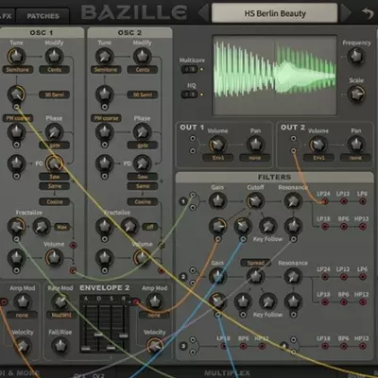Open OSC 1 Cents modify dropdown
This screenshot has height=378, width=378.
tap(55, 70)
